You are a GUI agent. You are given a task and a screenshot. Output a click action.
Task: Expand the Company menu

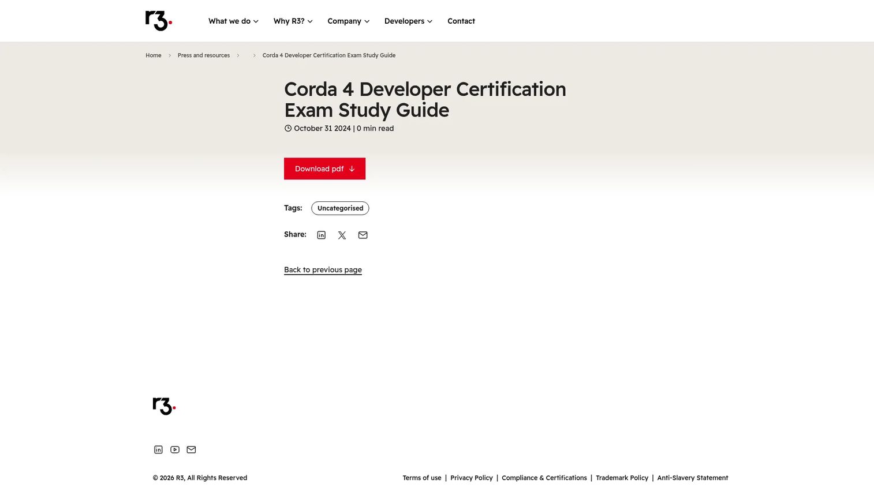click(x=349, y=21)
